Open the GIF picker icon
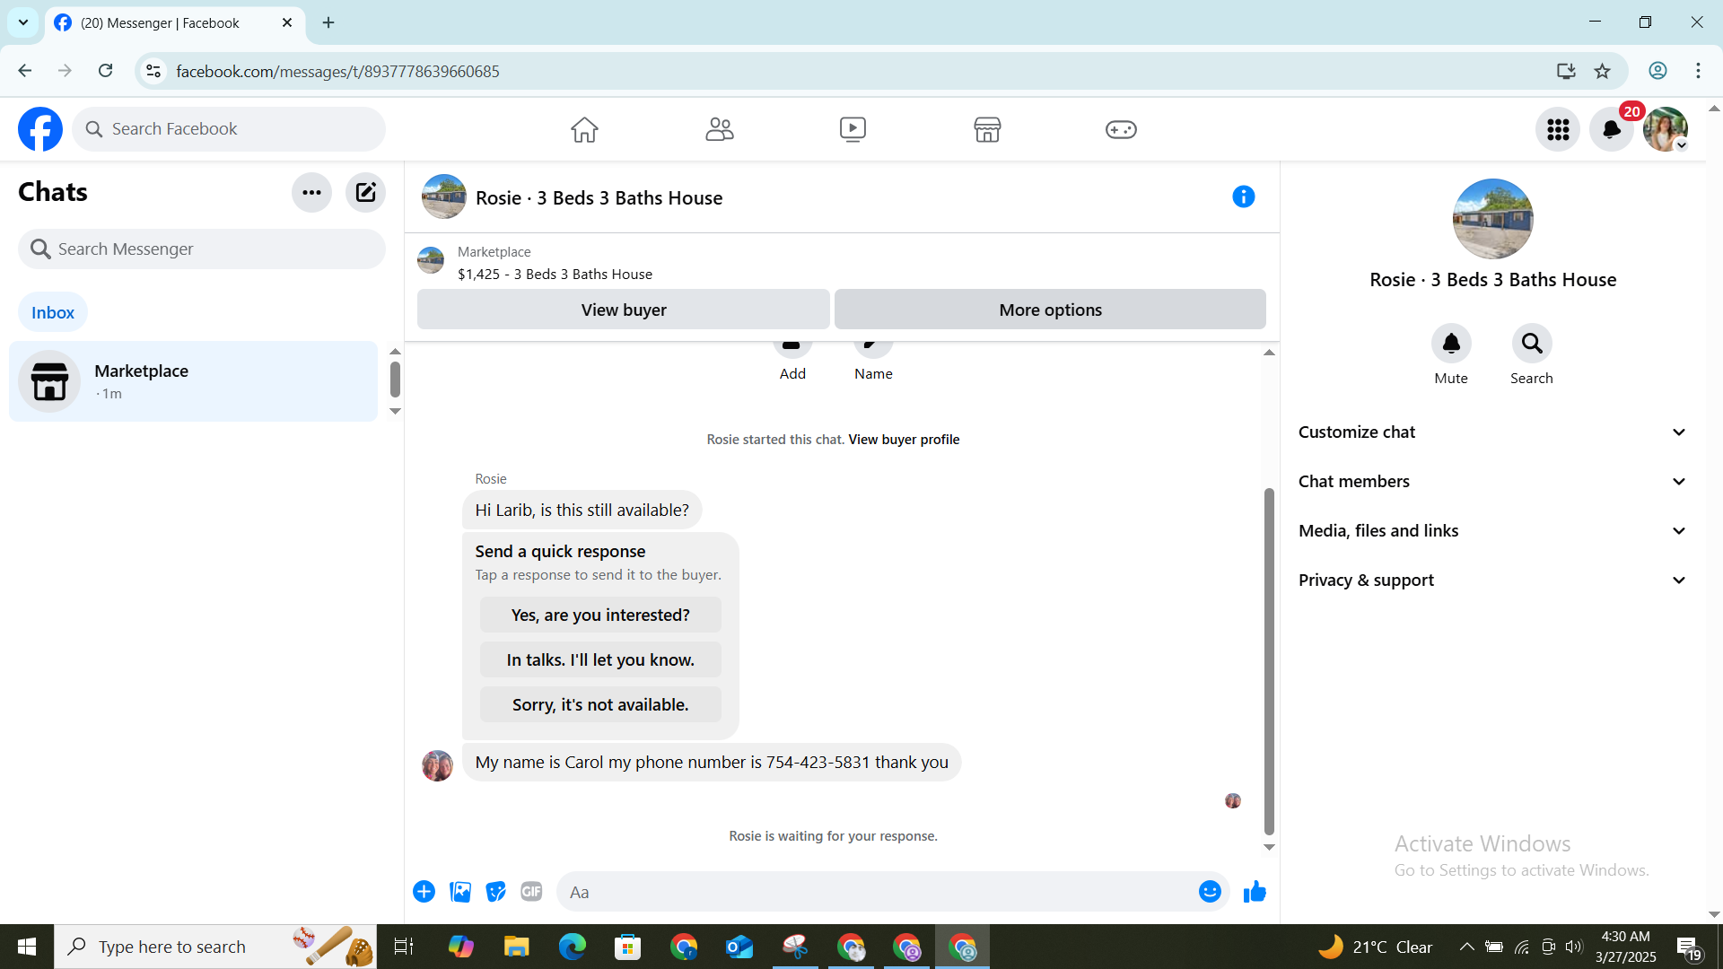This screenshot has height=969, width=1723. tap(531, 892)
